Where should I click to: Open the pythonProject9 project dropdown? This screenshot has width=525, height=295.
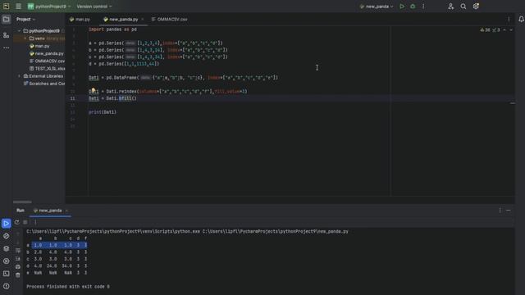(x=49, y=7)
